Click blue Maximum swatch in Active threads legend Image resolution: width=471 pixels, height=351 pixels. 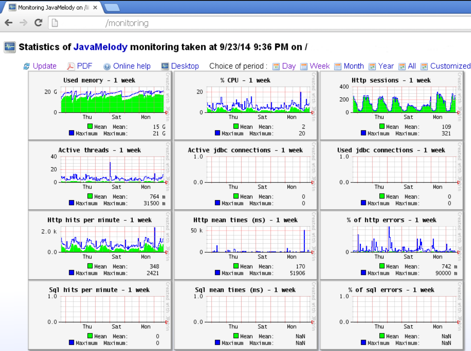click(x=72, y=203)
